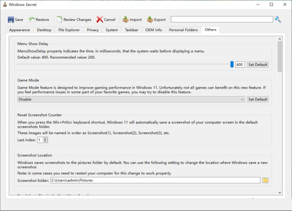The width and height of the screenshot is (292, 211).
Task: Click 'Default value: 400. Recommended value: 200.' text
Action: [x=56, y=57]
